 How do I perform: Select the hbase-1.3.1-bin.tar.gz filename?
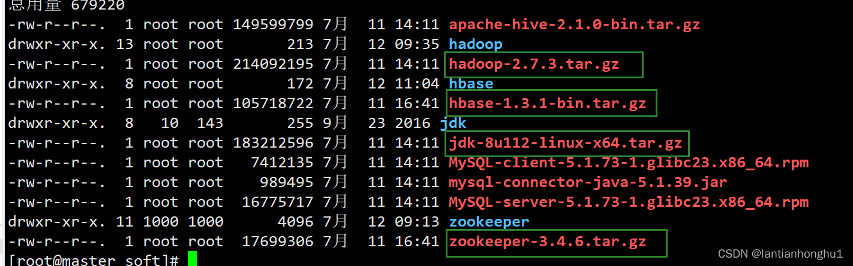tap(547, 103)
